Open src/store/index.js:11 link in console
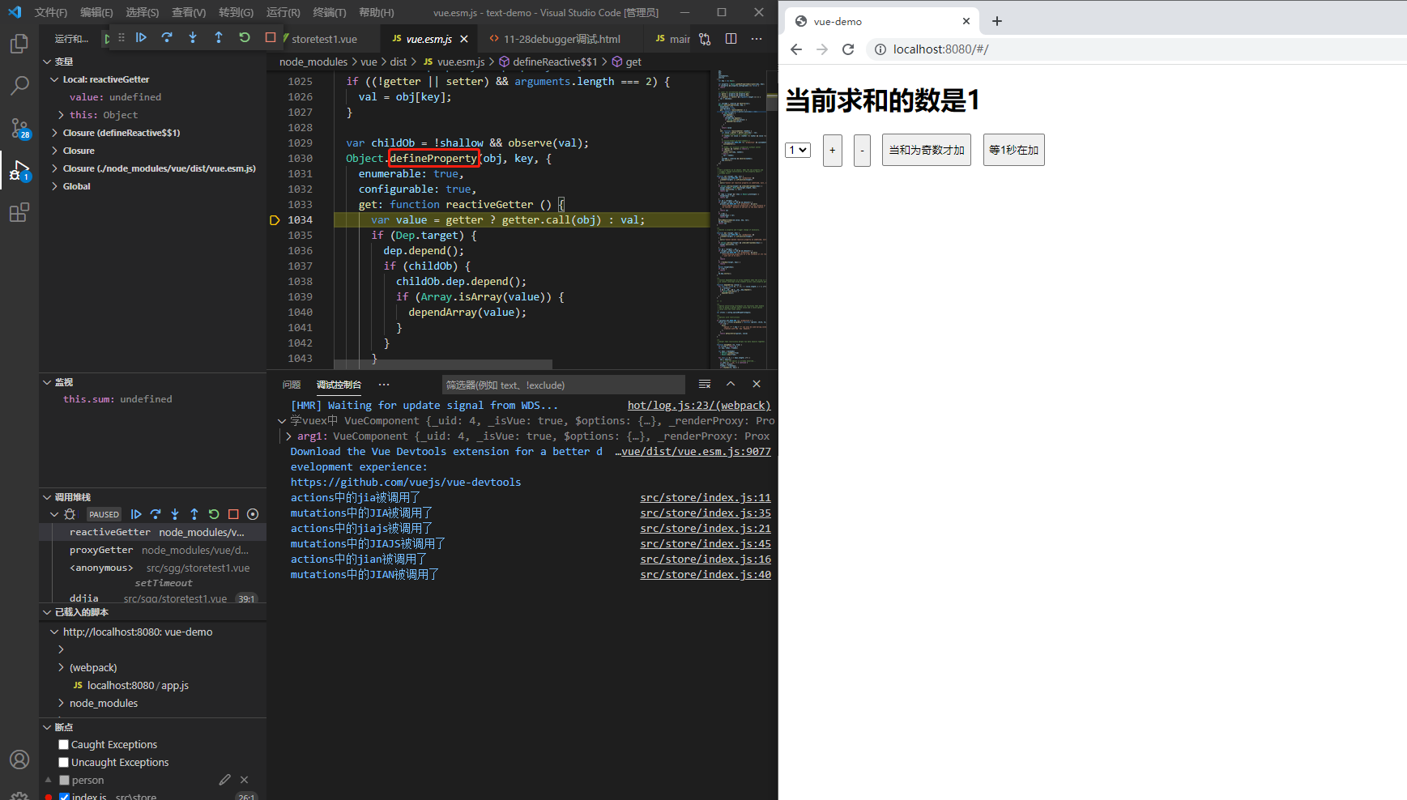This screenshot has width=1407, height=800. [706, 498]
